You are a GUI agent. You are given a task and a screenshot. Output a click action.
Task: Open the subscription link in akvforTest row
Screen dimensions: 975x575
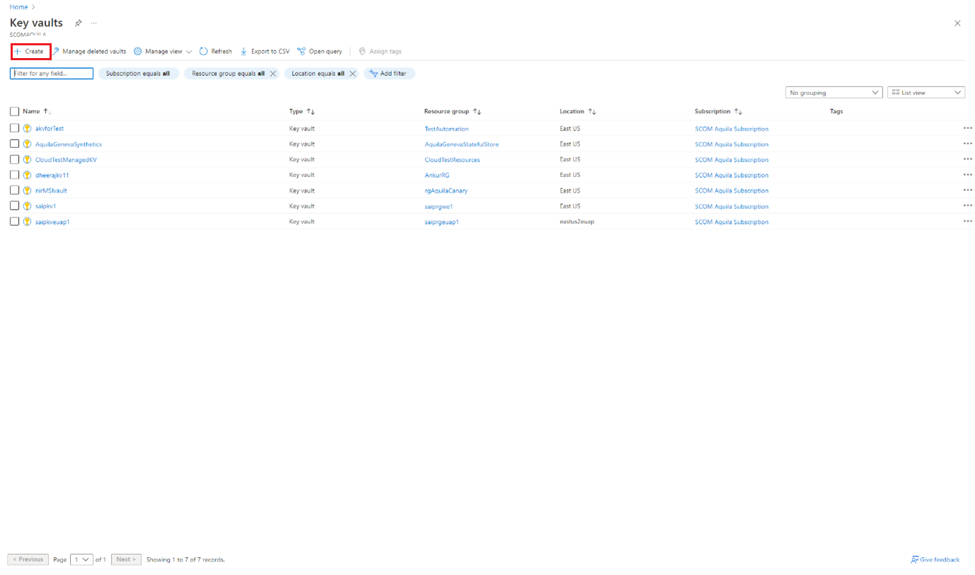(x=731, y=129)
